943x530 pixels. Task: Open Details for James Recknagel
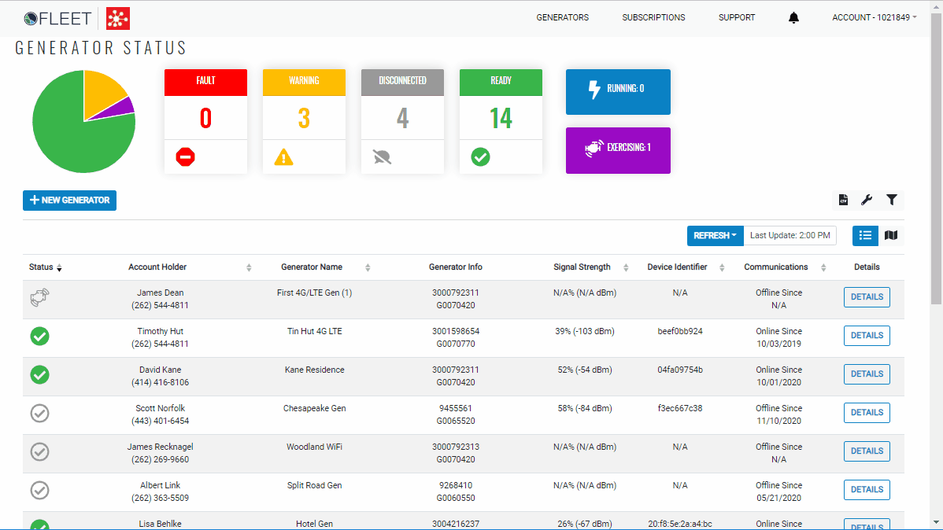(867, 451)
